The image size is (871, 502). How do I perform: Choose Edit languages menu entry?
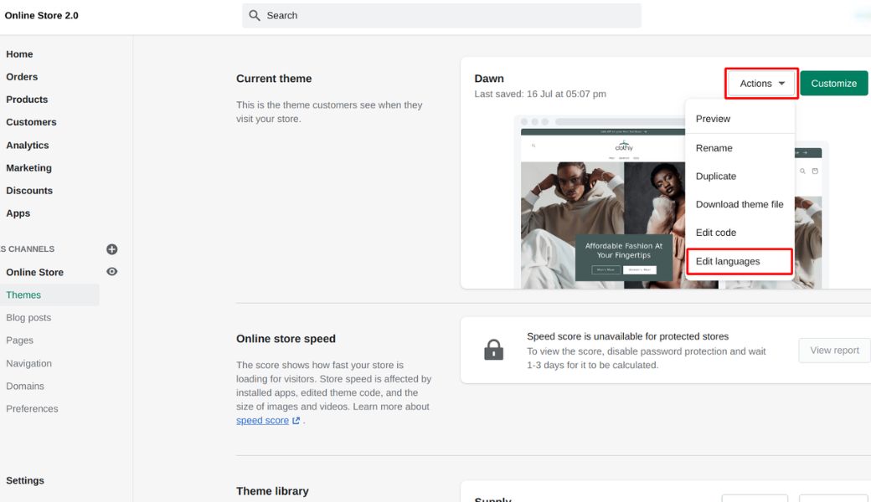740,261
